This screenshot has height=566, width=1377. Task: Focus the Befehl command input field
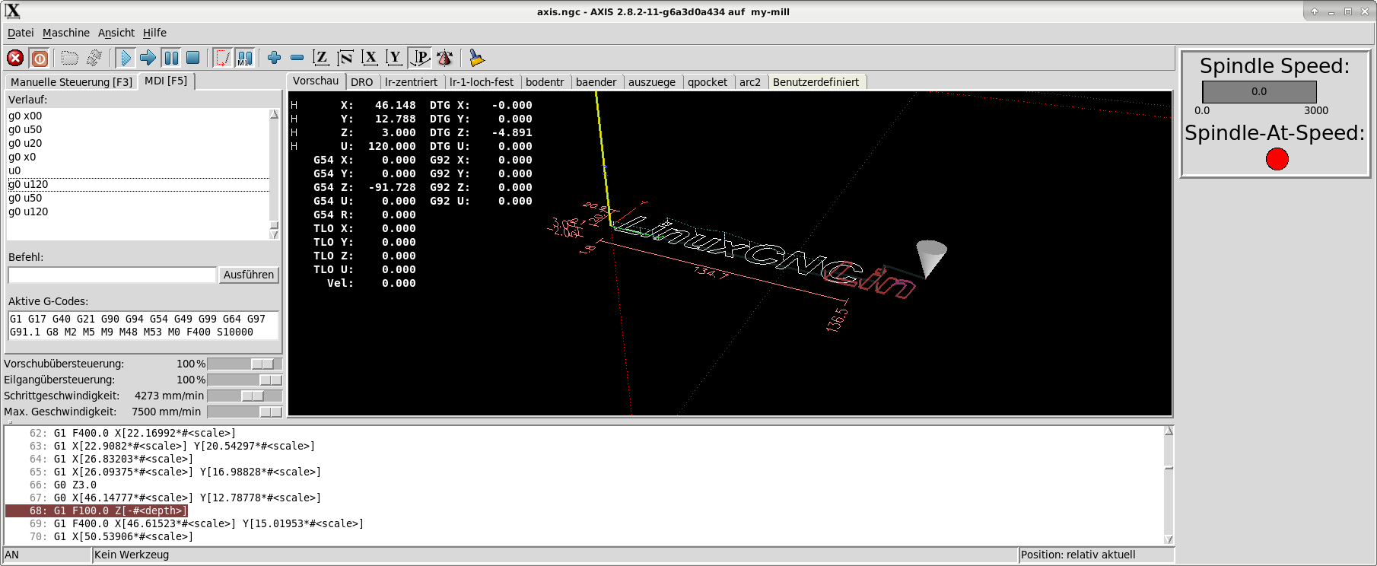113,275
